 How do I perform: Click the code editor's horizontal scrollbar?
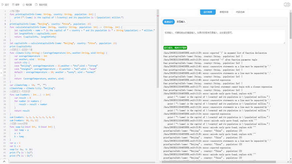[x=82, y=162]
